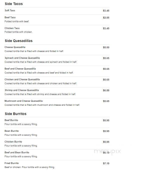Choose the Bean Burrito item
Screen dimensions: 152x172
[x=12, y=131]
